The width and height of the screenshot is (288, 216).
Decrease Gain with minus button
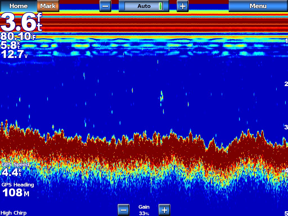point(123,210)
